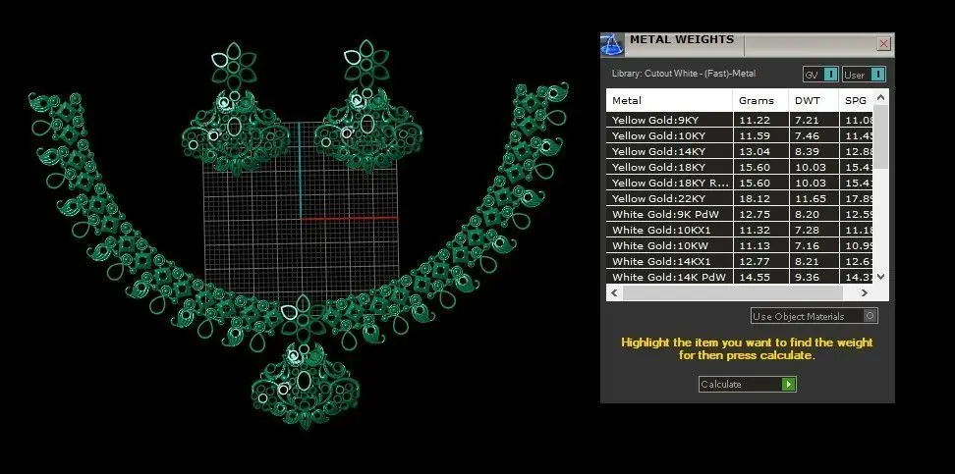Viewport: 955px width, 474px height.
Task: Enable the Use Object Materials option
Action: tap(815, 316)
